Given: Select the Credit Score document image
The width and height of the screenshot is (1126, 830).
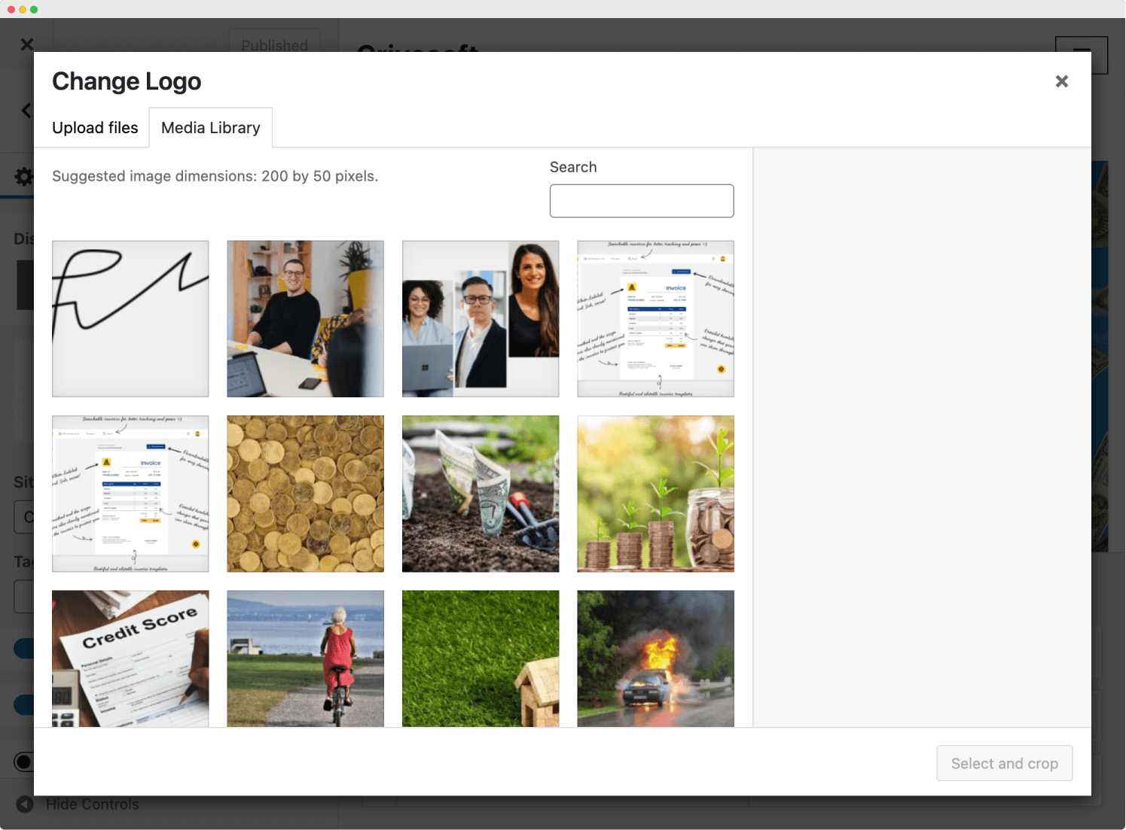Looking at the screenshot, I should 130,658.
